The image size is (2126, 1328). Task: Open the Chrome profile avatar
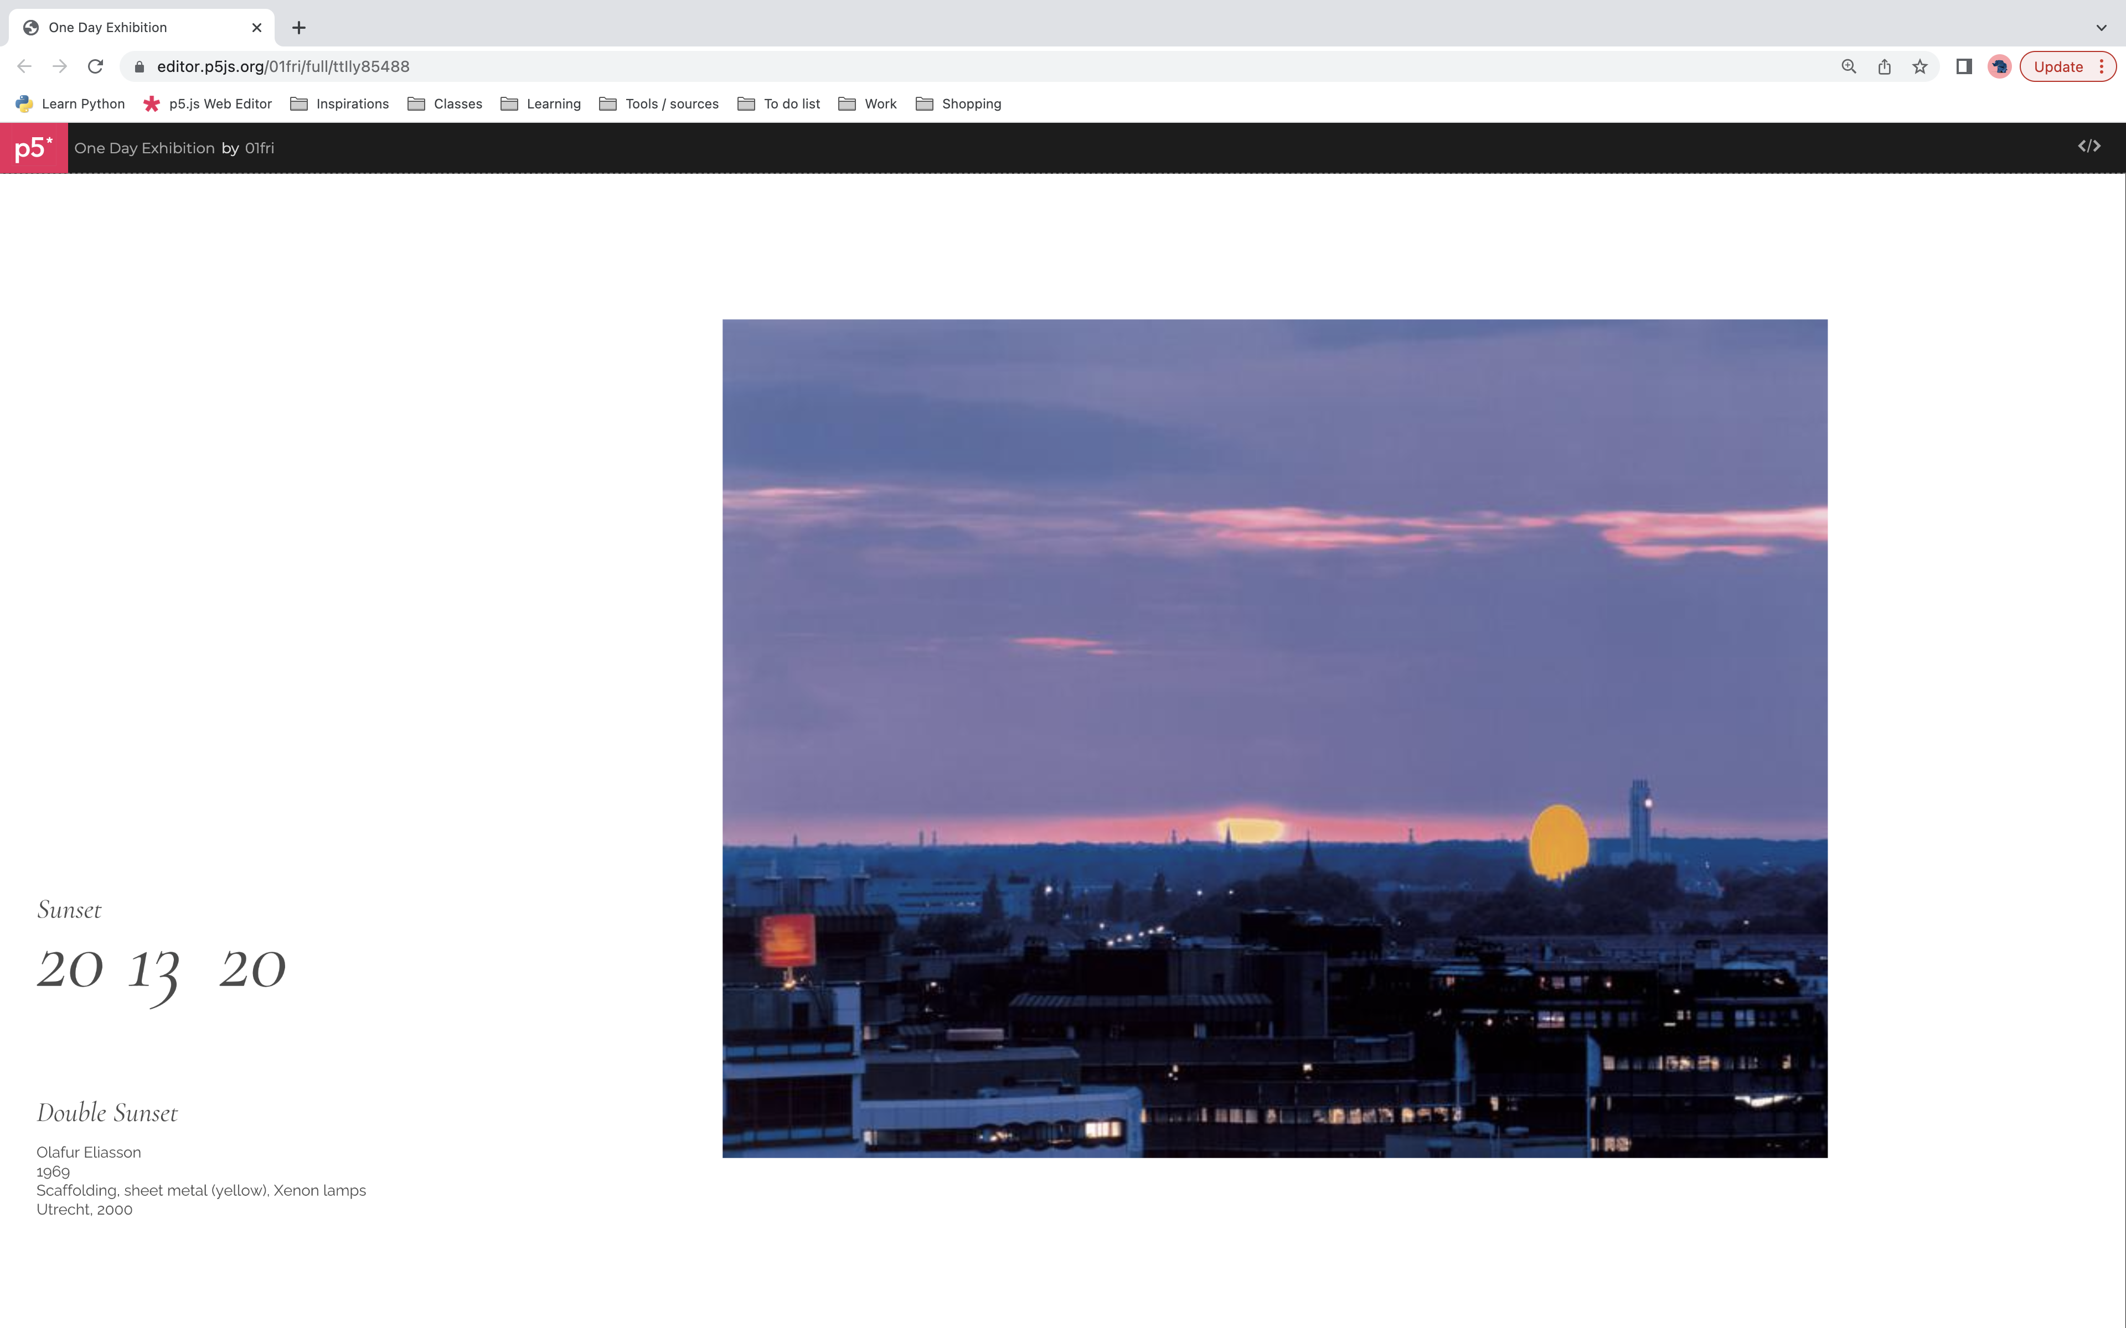[x=2000, y=67]
